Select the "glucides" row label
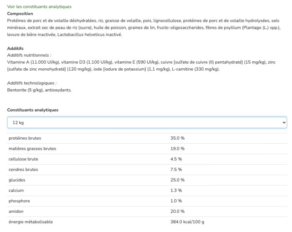Image resolution: width=292 pixels, height=232 pixels. (17, 180)
